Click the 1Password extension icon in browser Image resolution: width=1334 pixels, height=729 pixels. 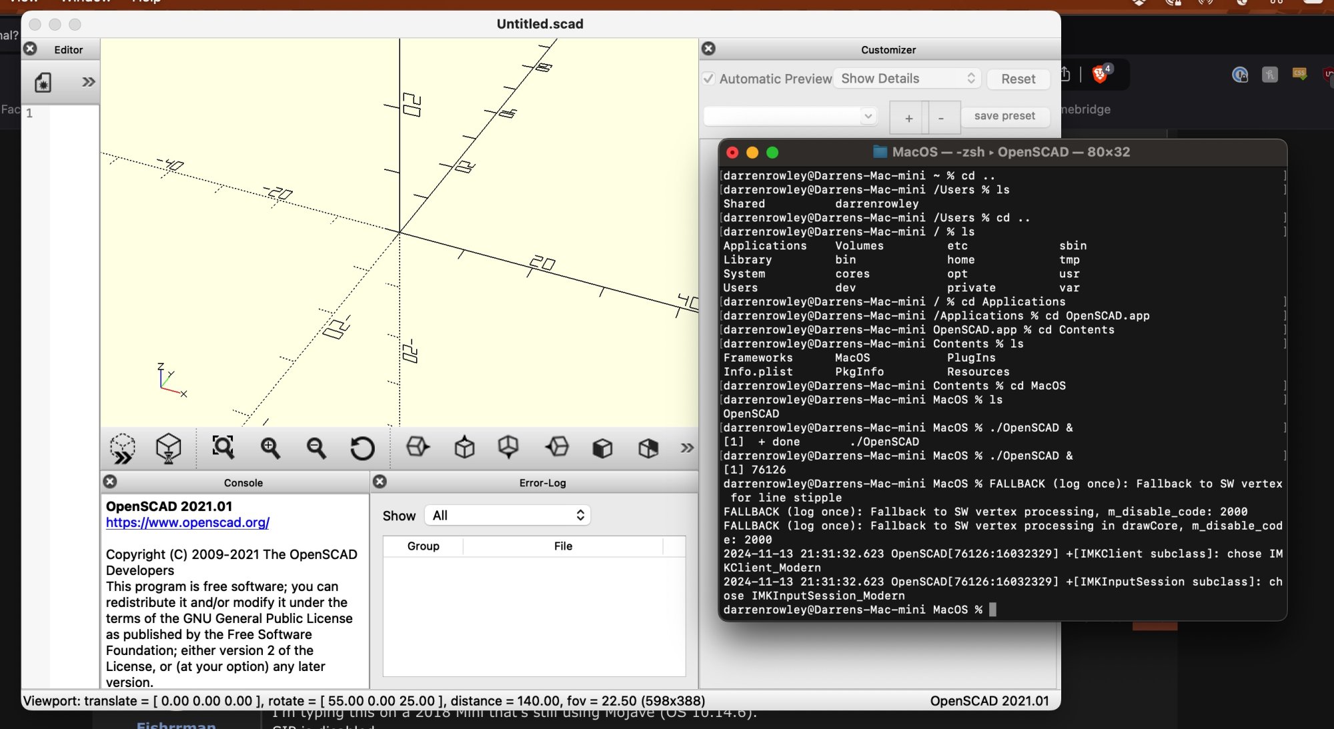pos(1240,75)
